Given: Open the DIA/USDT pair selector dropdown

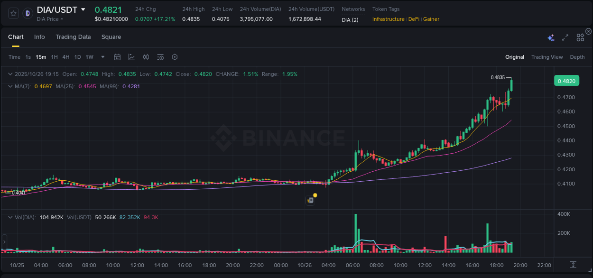Looking at the screenshot, I should coord(83,9).
